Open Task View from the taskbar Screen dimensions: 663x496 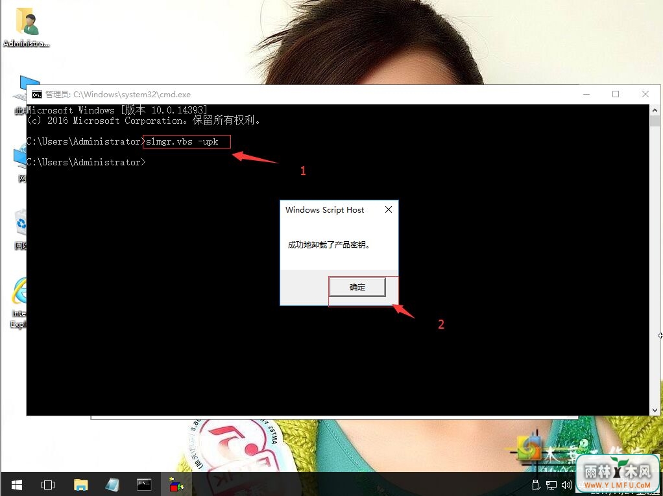tap(47, 484)
